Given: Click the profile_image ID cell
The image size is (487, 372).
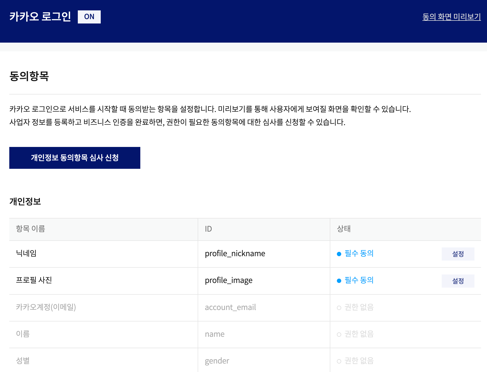Looking at the screenshot, I should pyautogui.click(x=264, y=281).
